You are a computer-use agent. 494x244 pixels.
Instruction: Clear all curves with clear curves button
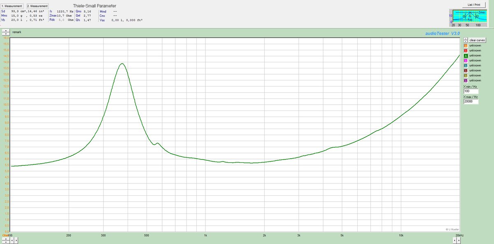pyautogui.click(x=477, y=40)
